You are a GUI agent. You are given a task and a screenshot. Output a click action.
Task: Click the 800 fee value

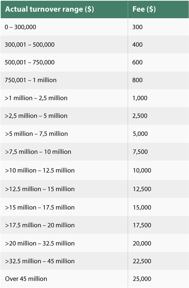(137, 80)
